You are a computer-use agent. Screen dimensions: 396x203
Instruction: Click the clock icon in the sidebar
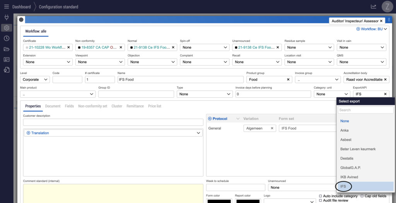pyautogui.click(x=6, y=38)
